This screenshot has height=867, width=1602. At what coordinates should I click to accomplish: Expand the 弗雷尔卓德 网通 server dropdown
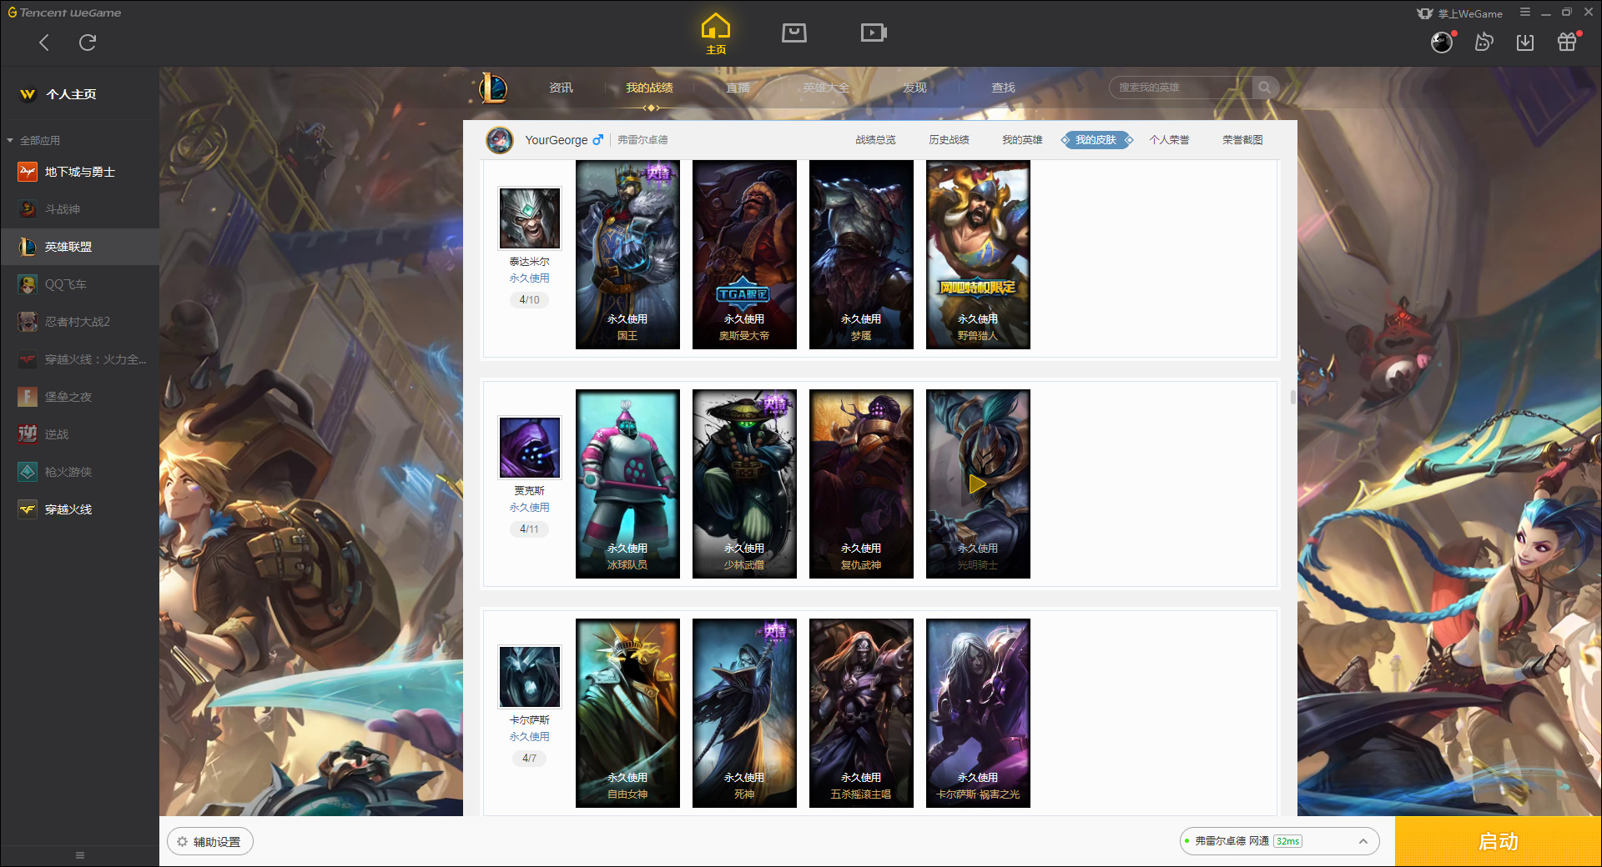click(1279, 841)
